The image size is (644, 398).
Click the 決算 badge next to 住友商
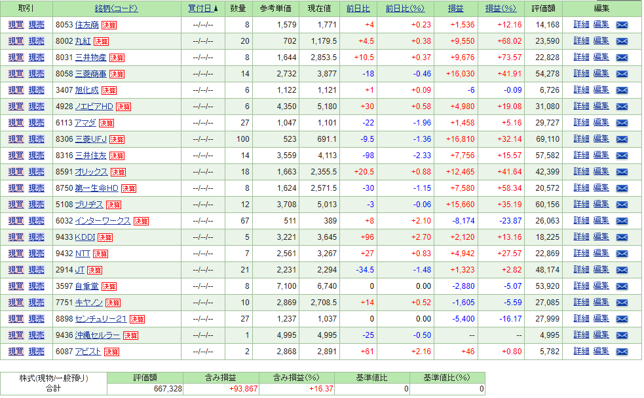pyautogui.click(x=109, y=25)
